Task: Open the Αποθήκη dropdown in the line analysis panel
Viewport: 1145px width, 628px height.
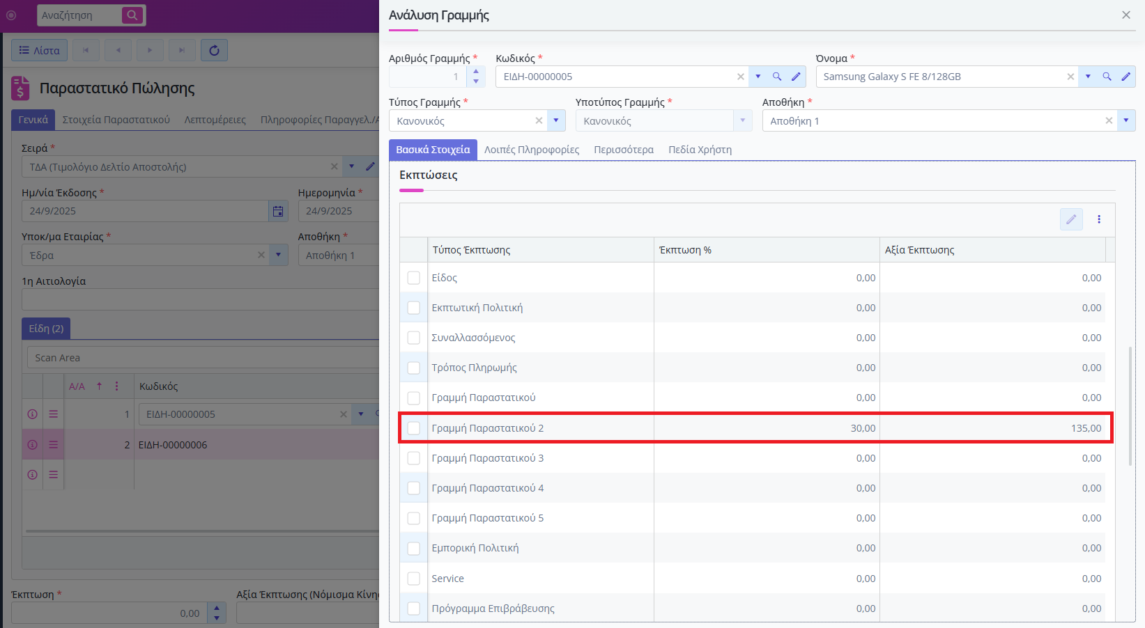Action: tap(1126, 120)
